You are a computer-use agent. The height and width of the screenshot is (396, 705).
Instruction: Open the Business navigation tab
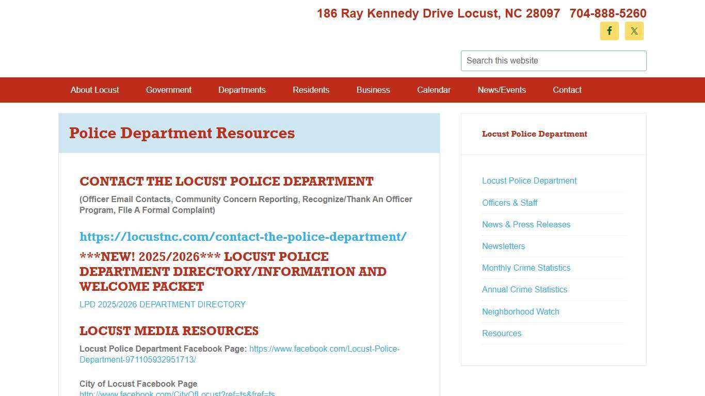(373, 90)
